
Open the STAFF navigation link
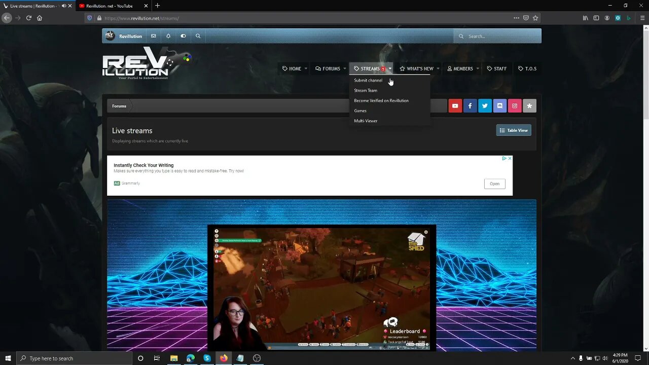(x=497, y=68)
